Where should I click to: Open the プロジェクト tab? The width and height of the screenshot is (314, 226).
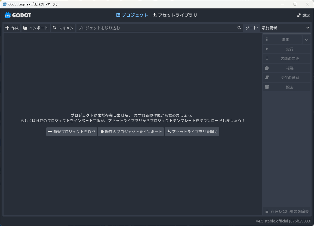tap(132, 15)
